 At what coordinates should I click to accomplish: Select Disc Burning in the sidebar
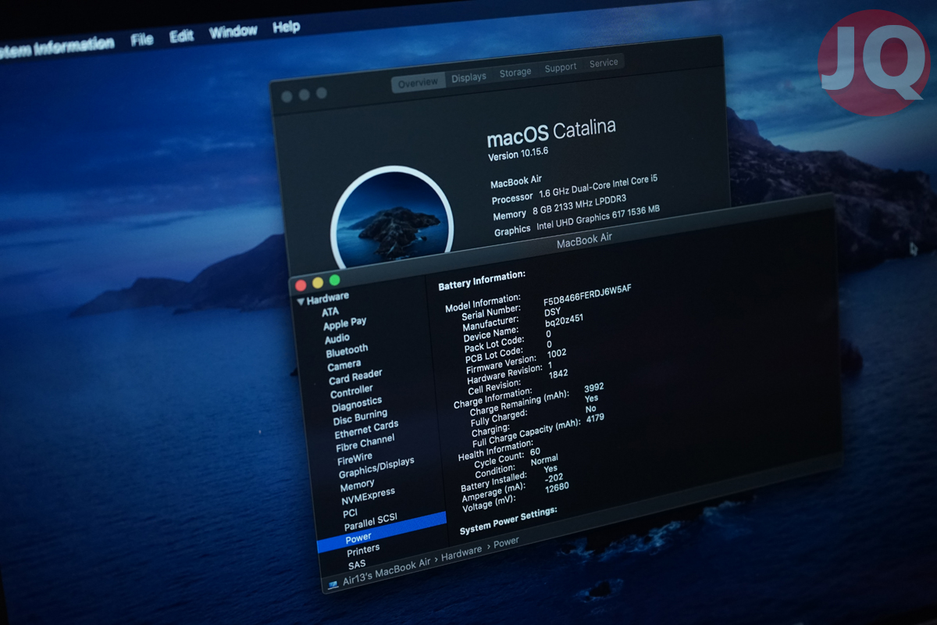click(x=360, y=417)
